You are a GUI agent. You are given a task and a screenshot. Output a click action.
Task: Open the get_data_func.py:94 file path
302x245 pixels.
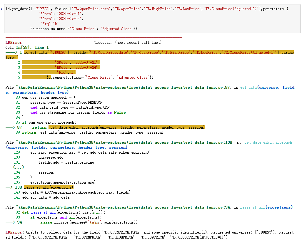(x=123, y=208)
